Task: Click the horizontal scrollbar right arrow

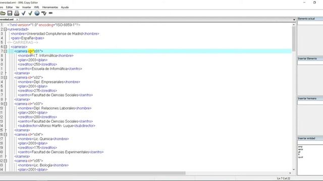Action: 290,173
